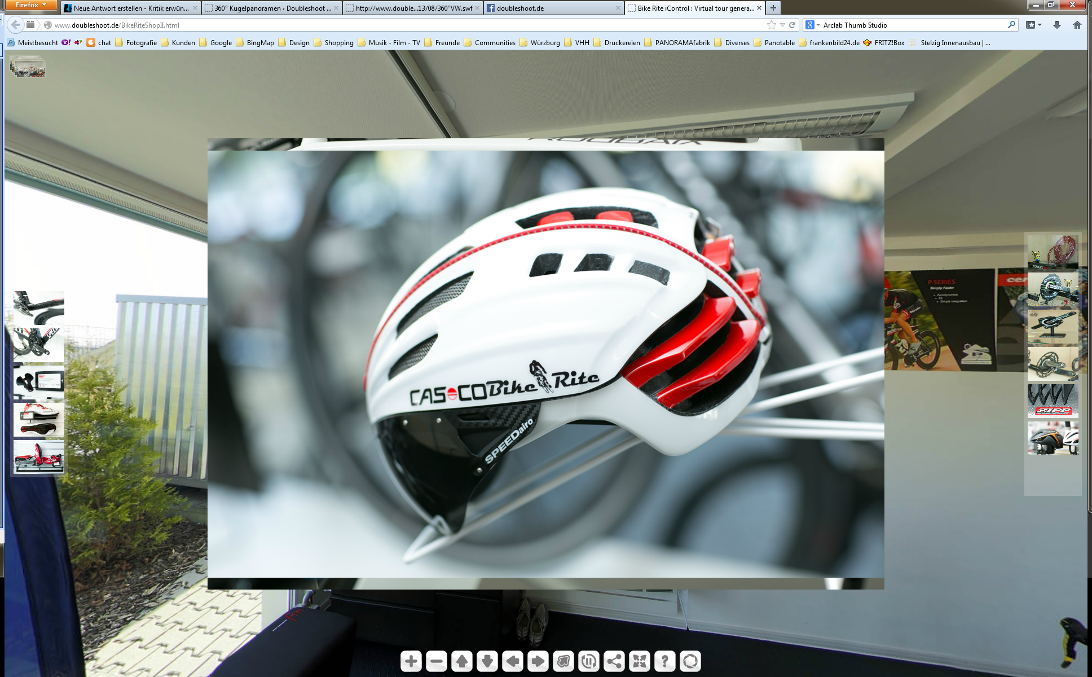
Task: Click the share icon in tour toolbar
Action: pyautogui.click(x=614, y=661)
